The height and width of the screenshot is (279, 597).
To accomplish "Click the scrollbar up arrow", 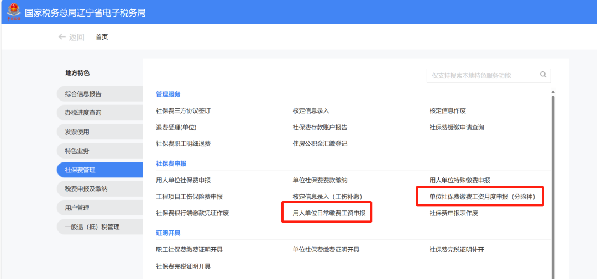I will [553, 92].
